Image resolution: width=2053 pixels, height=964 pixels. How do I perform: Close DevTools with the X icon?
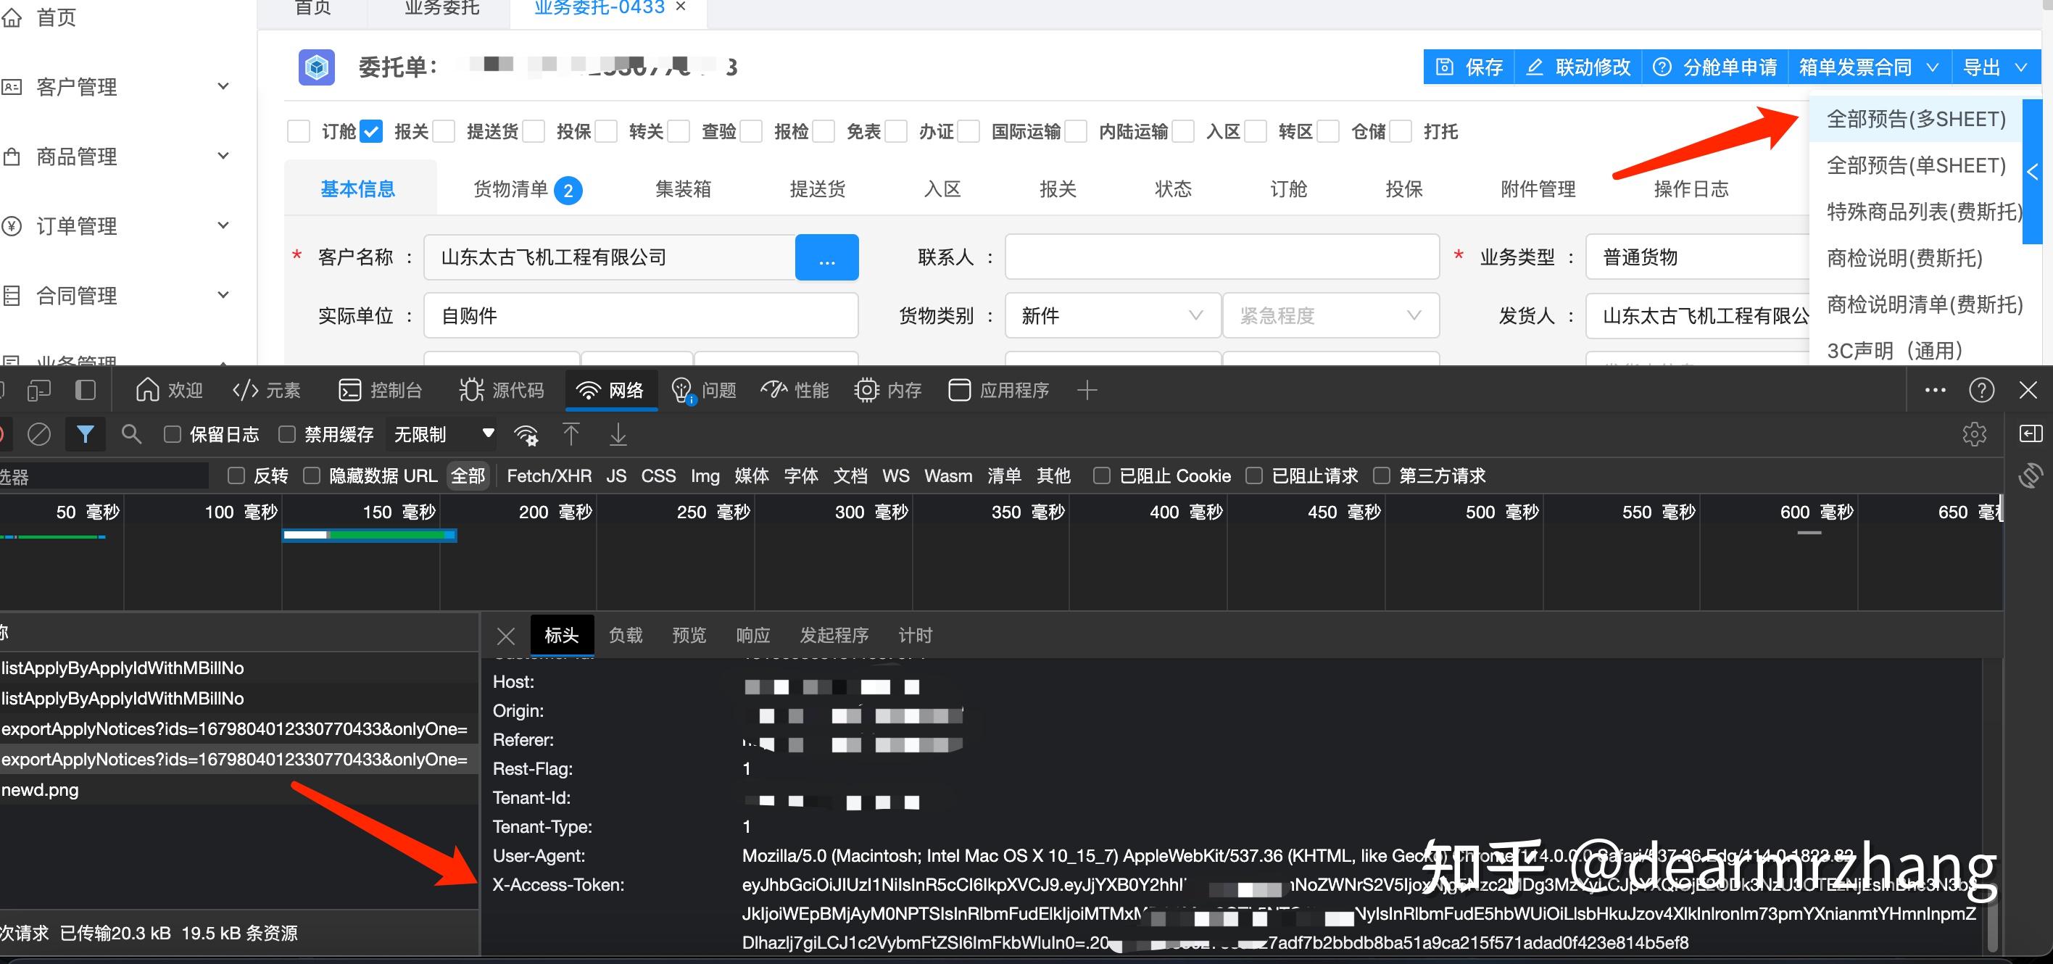[2028, 389]
